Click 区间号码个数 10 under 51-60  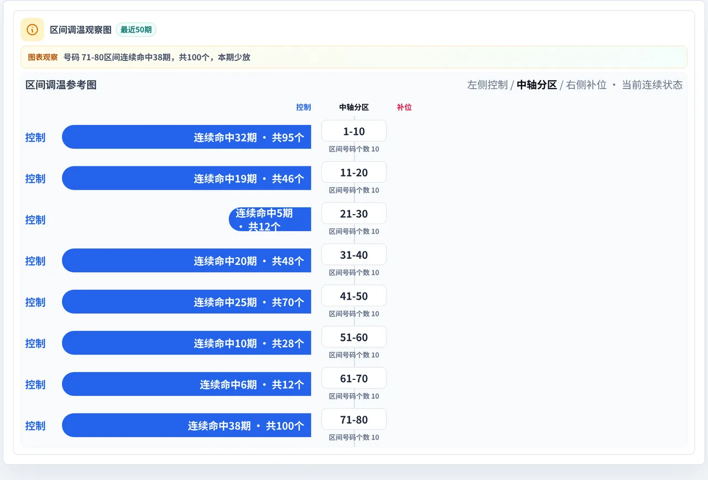point(354,355)
